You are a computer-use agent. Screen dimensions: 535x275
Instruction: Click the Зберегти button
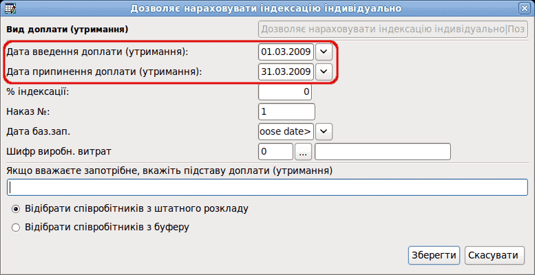pyautogui.click(x=434, y=255)
